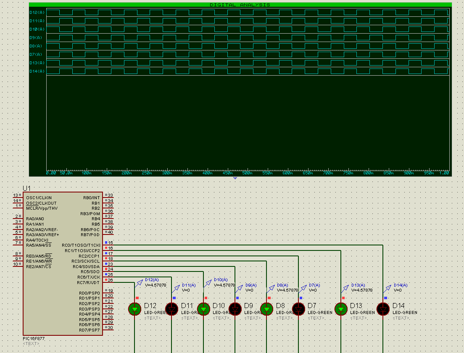Select the PIC16F877 microcontroller U1 body
Image resolution: width=464 pixels, height=353 pixels.
(63, 263)
